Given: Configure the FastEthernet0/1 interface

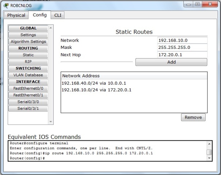Looking at the screenshot, I should (28, 95).
